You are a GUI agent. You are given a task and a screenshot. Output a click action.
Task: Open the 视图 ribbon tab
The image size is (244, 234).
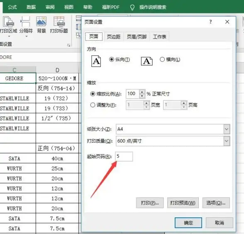[x=69, y=7]
